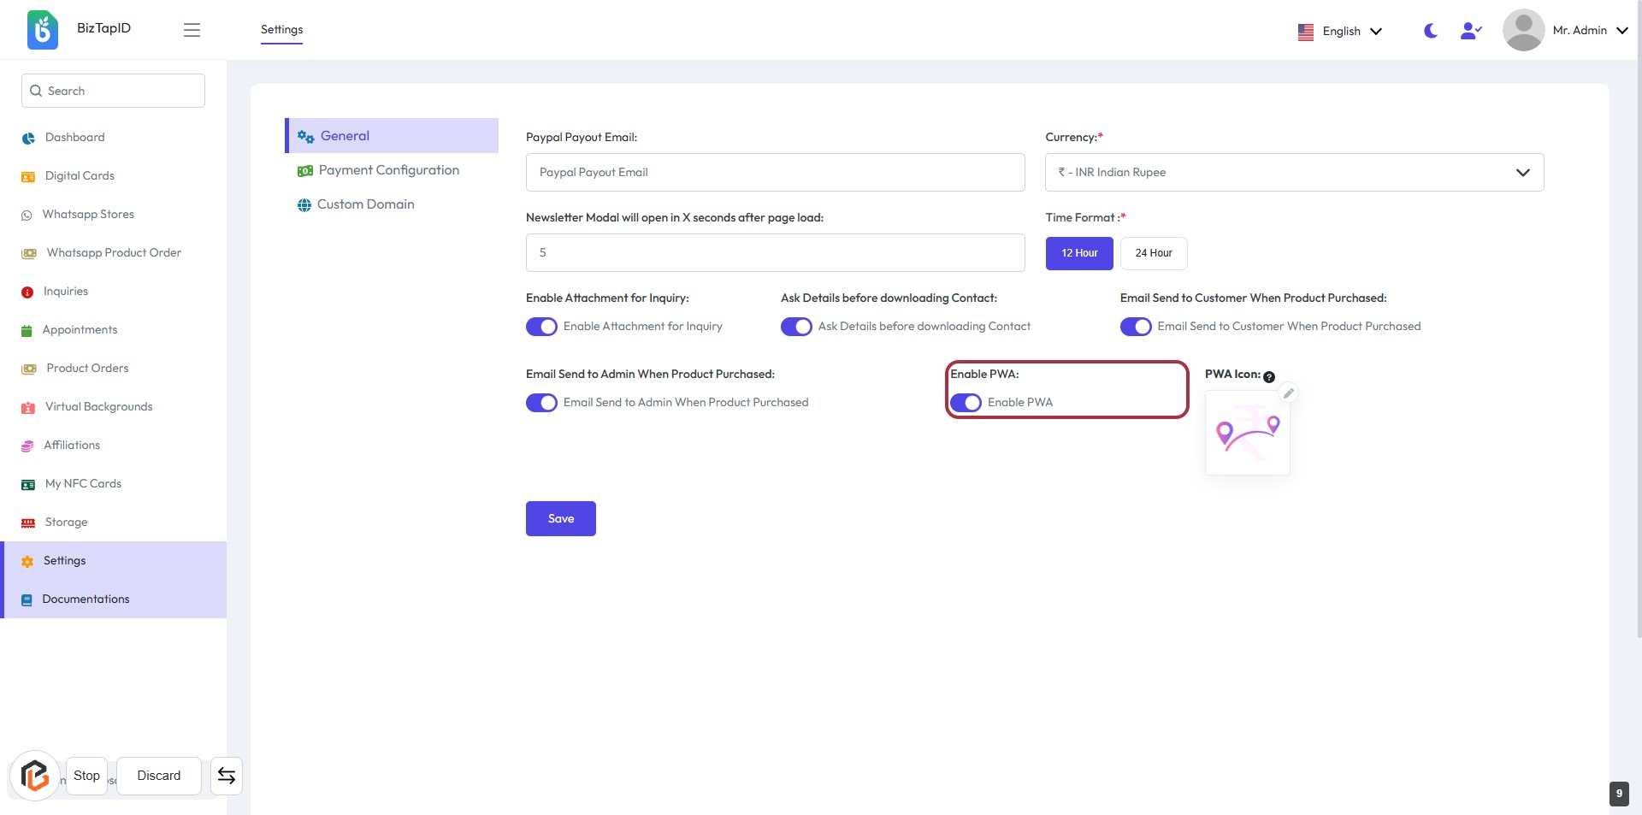The image size is (1642, 815).
Task: Click the BizTapID logo icon
Action: [43, 30]
